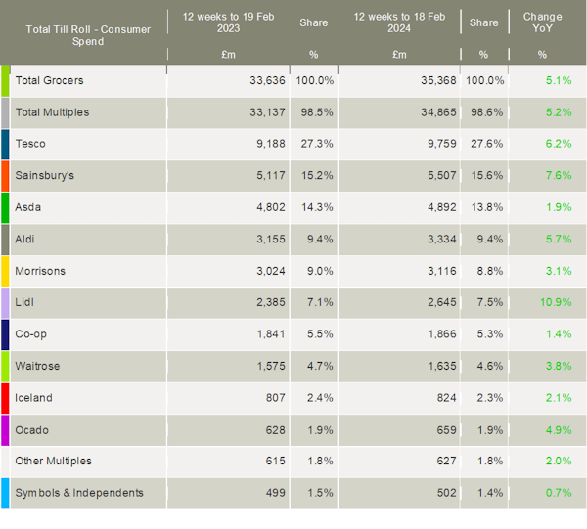The image size is (587, 529).
Task: Click the Tesco dark blue color swatch
Action: coord(5,145)
